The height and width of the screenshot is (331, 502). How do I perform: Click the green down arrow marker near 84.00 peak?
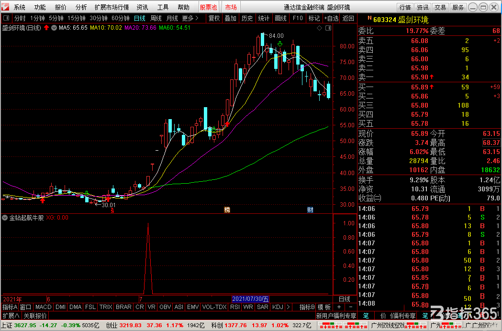(x=280, y=44)
